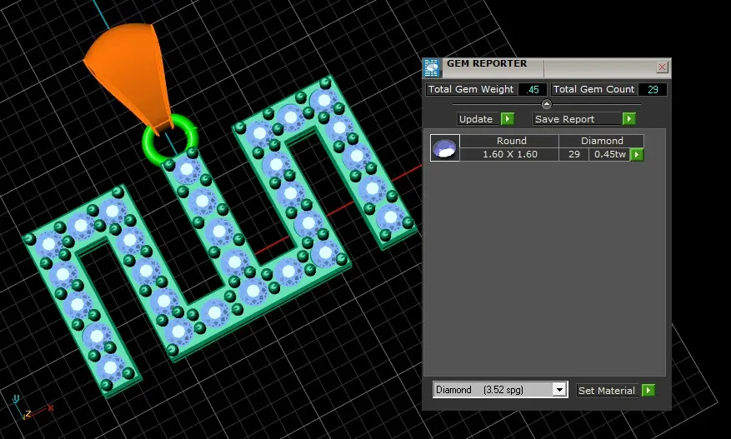Click the Gem Reporter panel icon
The height and width of the screenshot is (439, 731).
tap(431, 68)
